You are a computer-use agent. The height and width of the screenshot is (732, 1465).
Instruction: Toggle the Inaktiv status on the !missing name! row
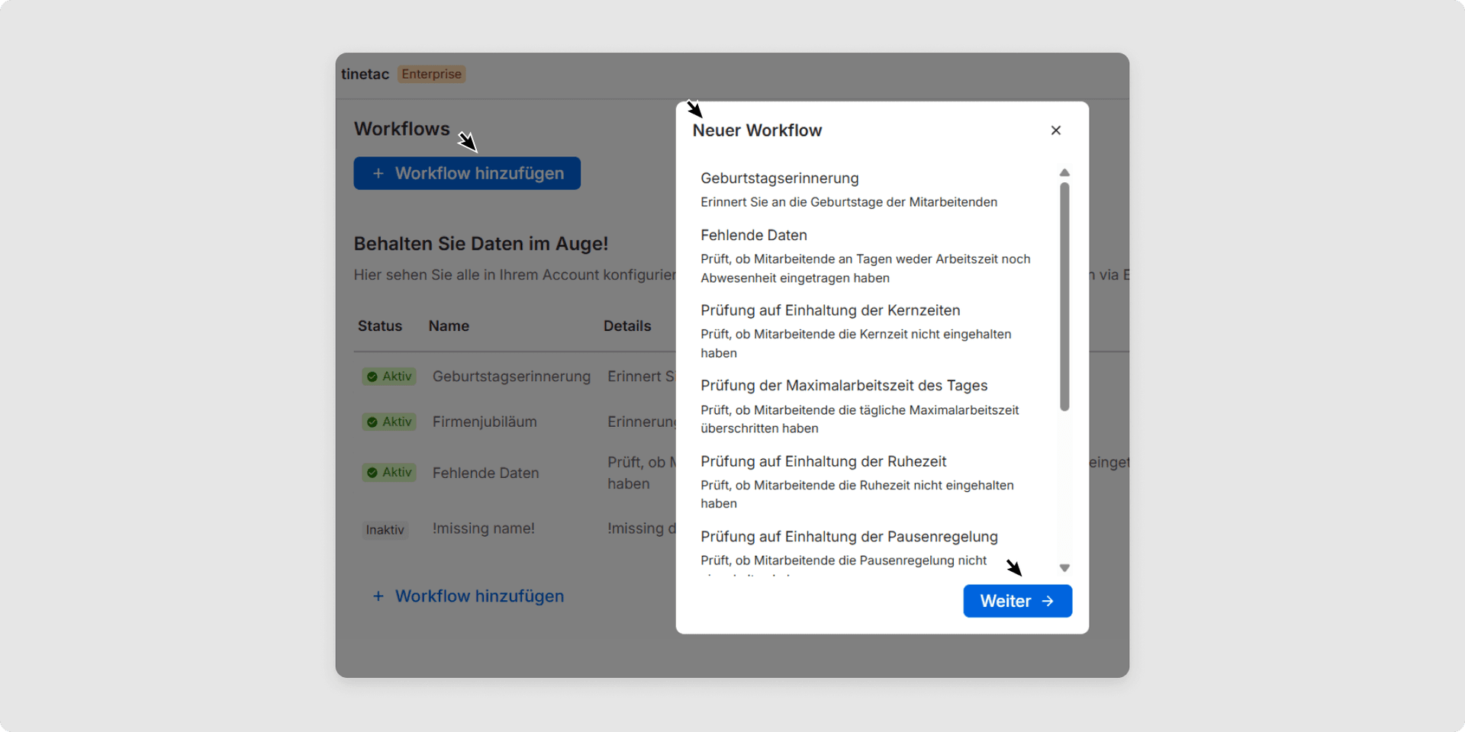click(x=385, y=529)
